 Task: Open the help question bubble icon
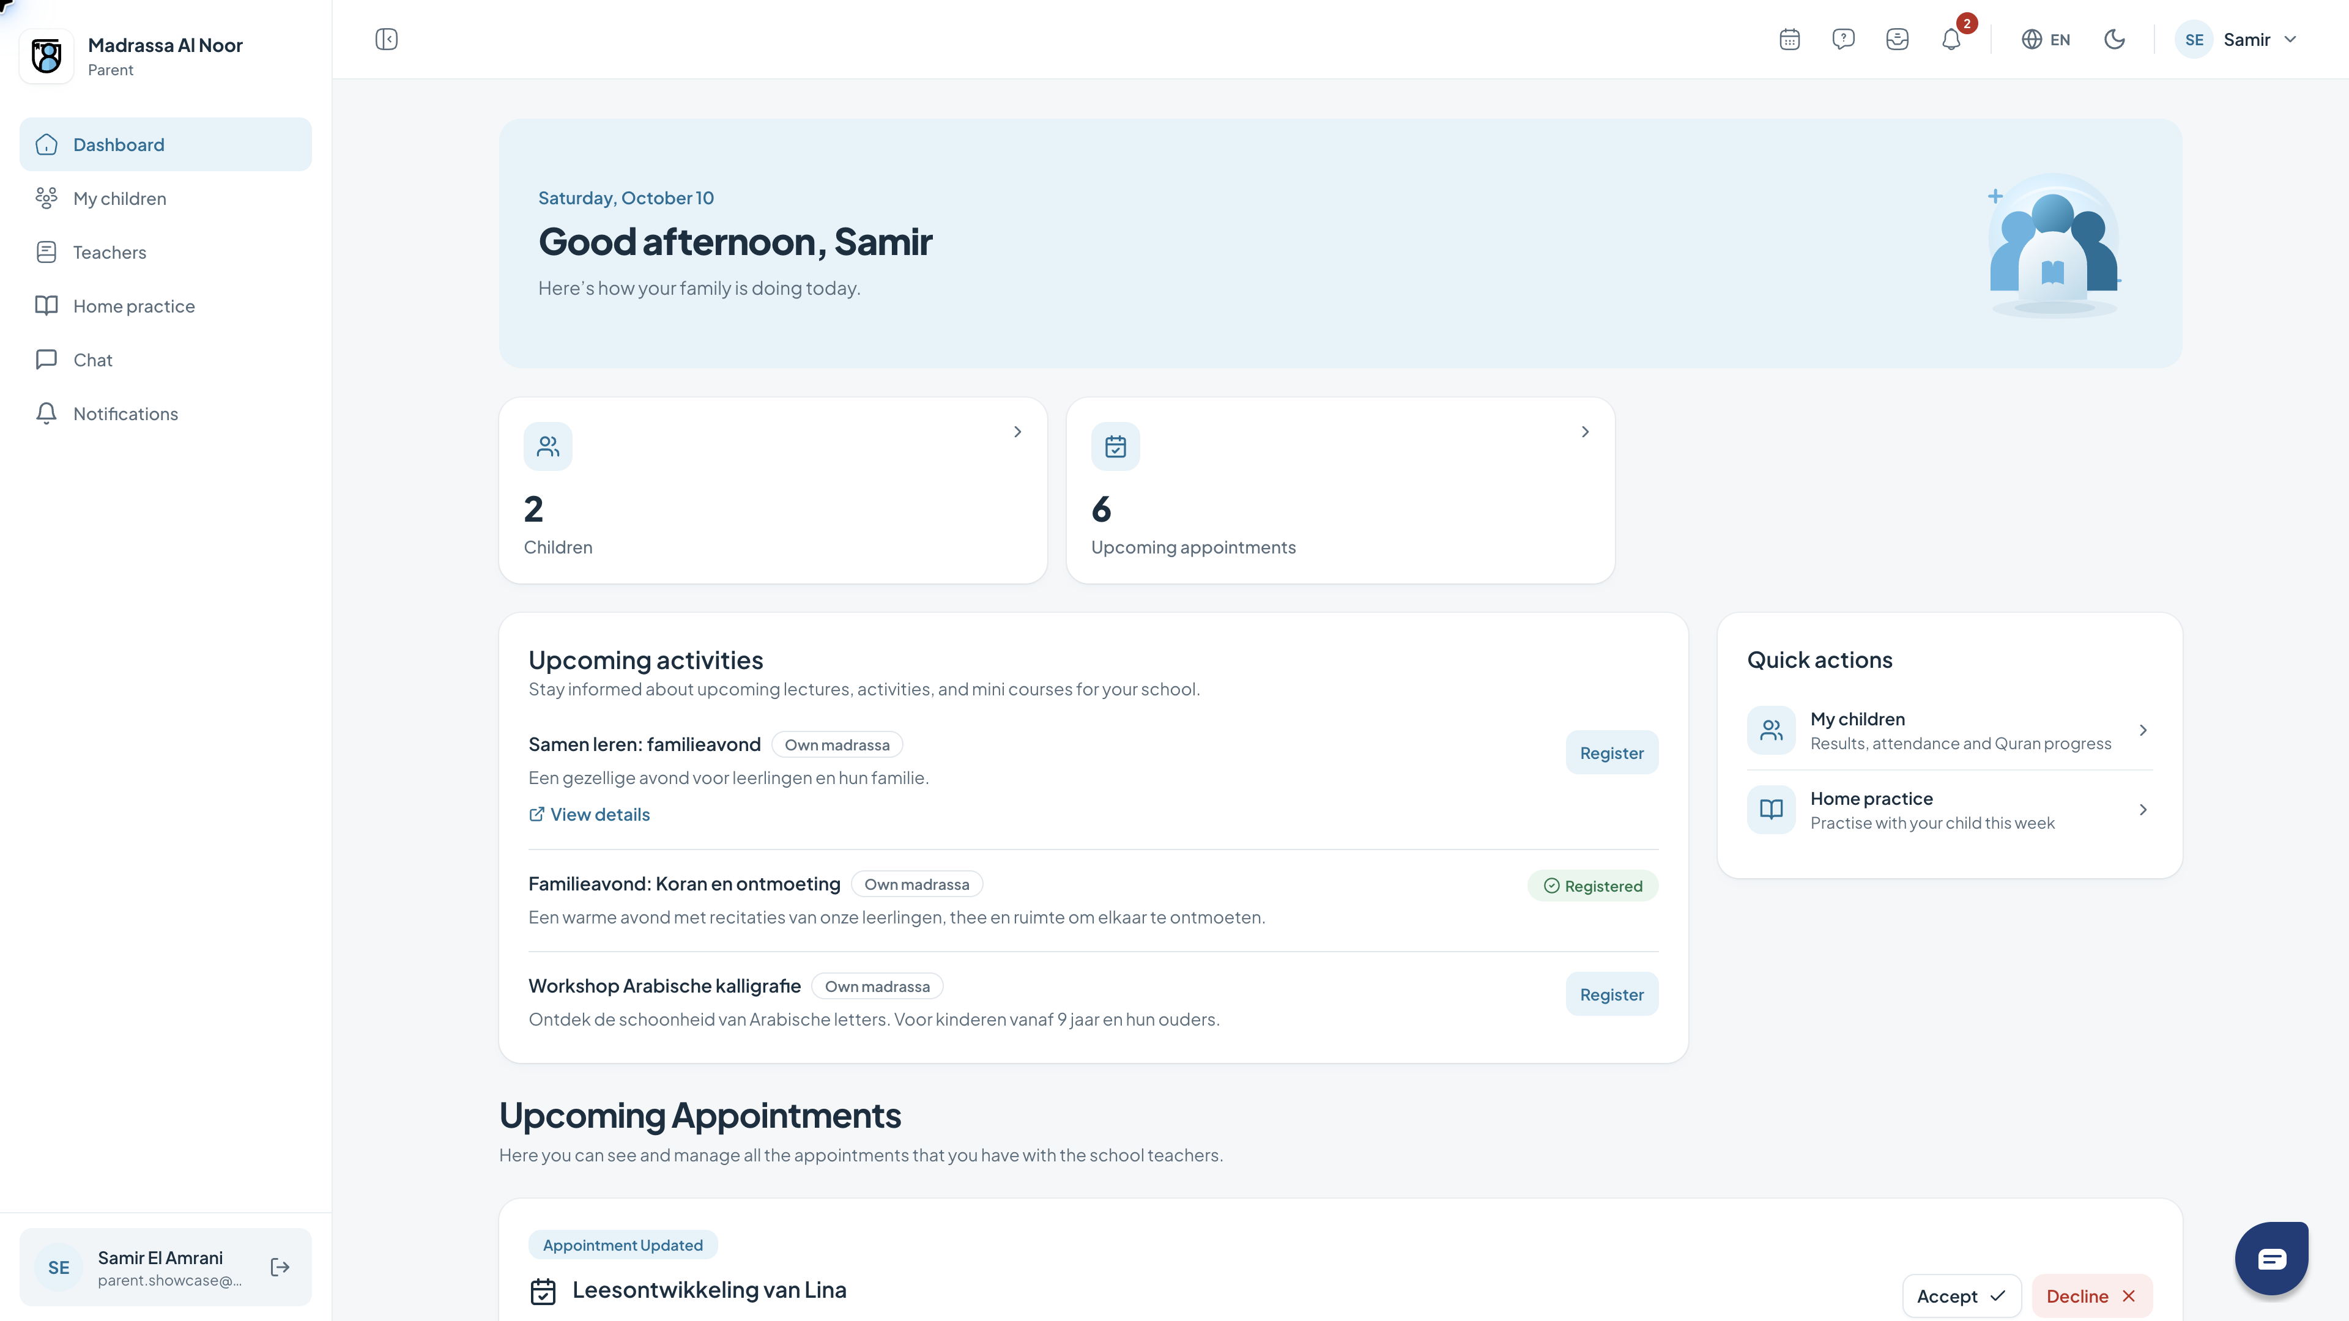(x=1843, y=39)
